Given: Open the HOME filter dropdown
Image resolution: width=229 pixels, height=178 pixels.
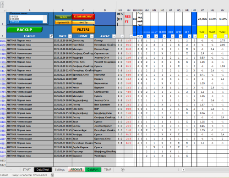Looking at the screenshot, I should point(92,36).
